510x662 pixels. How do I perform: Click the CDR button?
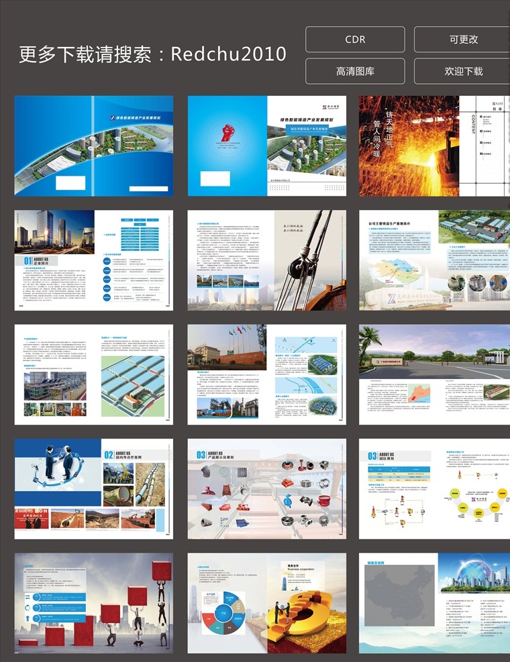click(x=355, y=40)
